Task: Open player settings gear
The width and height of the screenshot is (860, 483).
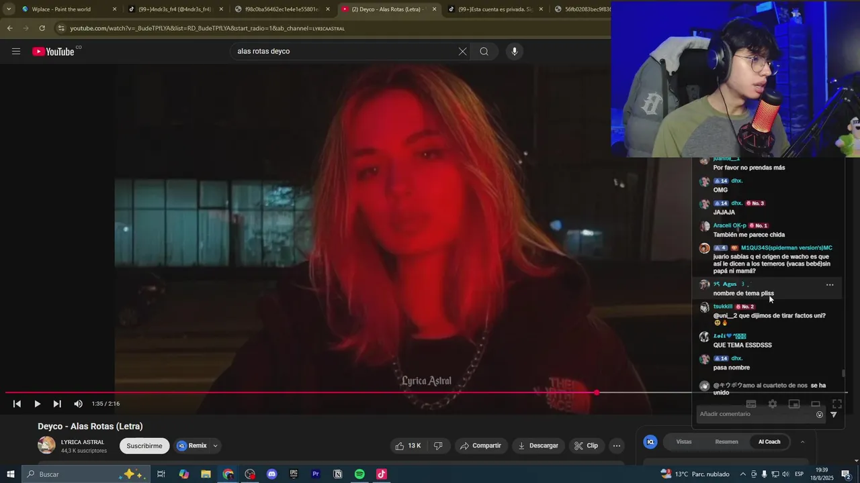Action: [x=773, y=404]
